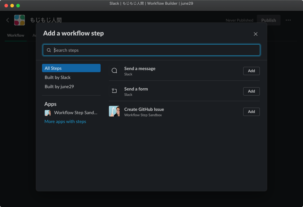Close the Add a workflow step dialog

256,34
